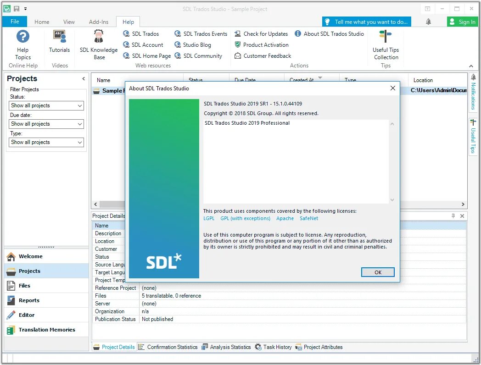Screen dimensions: 481x365
Task: Click the down arrow of the About text scrollbar
Action: click(x=392, y=200)
